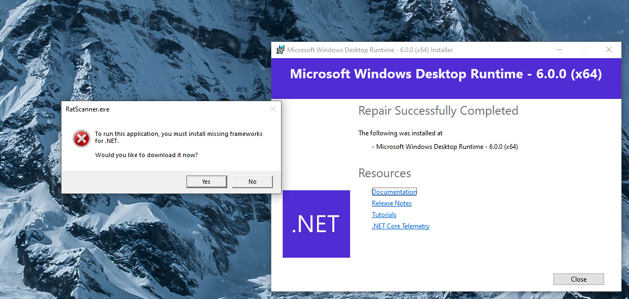This screenshot has height=299, width=629.
Task: Click the 'Repair Successfully Completed' heading
Action: [438, 110]
